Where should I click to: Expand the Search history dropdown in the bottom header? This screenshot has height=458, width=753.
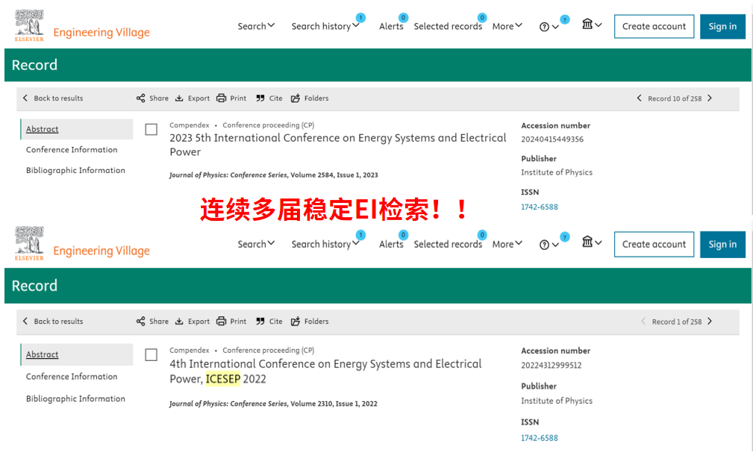(325, 244)
